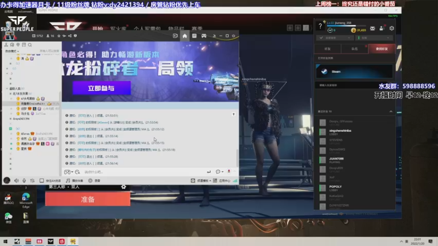The width and height of the screenshot is (438, 246).
Task: Open the checkmark filter dropdown in game panel
Action: click(335, 38)
